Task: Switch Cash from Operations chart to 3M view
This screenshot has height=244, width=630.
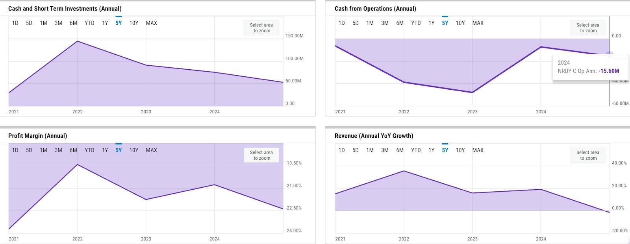Action: pyautogui.click(x=384, y=23)
